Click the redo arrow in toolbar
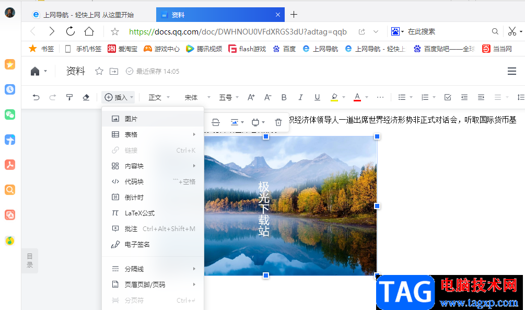Image resolution: width=525 pixels, height=310 pixels. tap(53, 98)
